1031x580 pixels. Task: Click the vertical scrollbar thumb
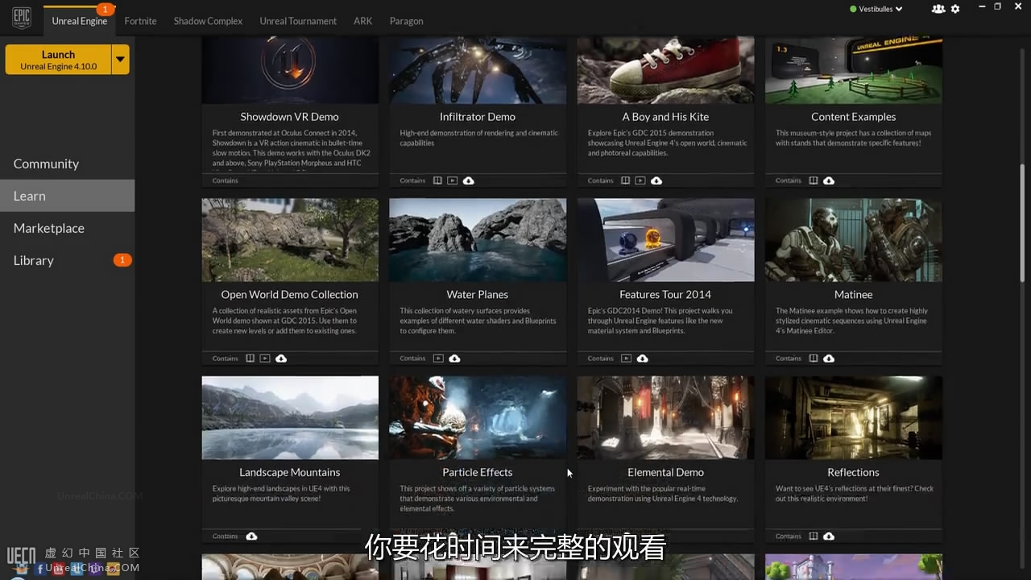point(1023,223)
